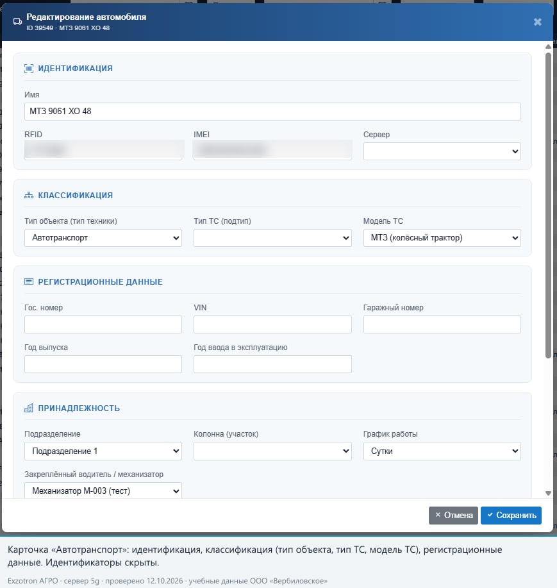This screenshot has width=557, height=588.
Task: Click the scrollbar up arrow
Action: click(x=548, y=47)
